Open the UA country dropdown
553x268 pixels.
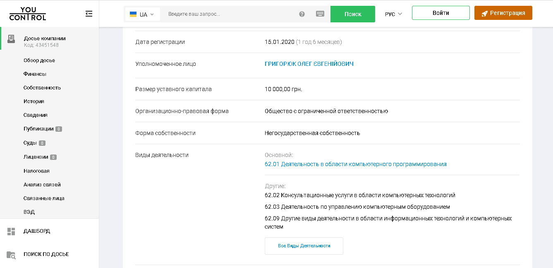click(x=142, y=14)
